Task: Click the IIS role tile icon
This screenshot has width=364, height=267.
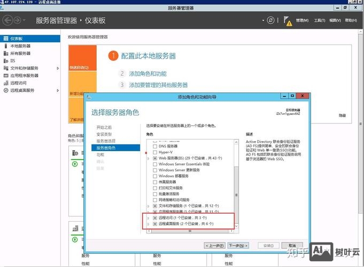Action: coord(75,153)
